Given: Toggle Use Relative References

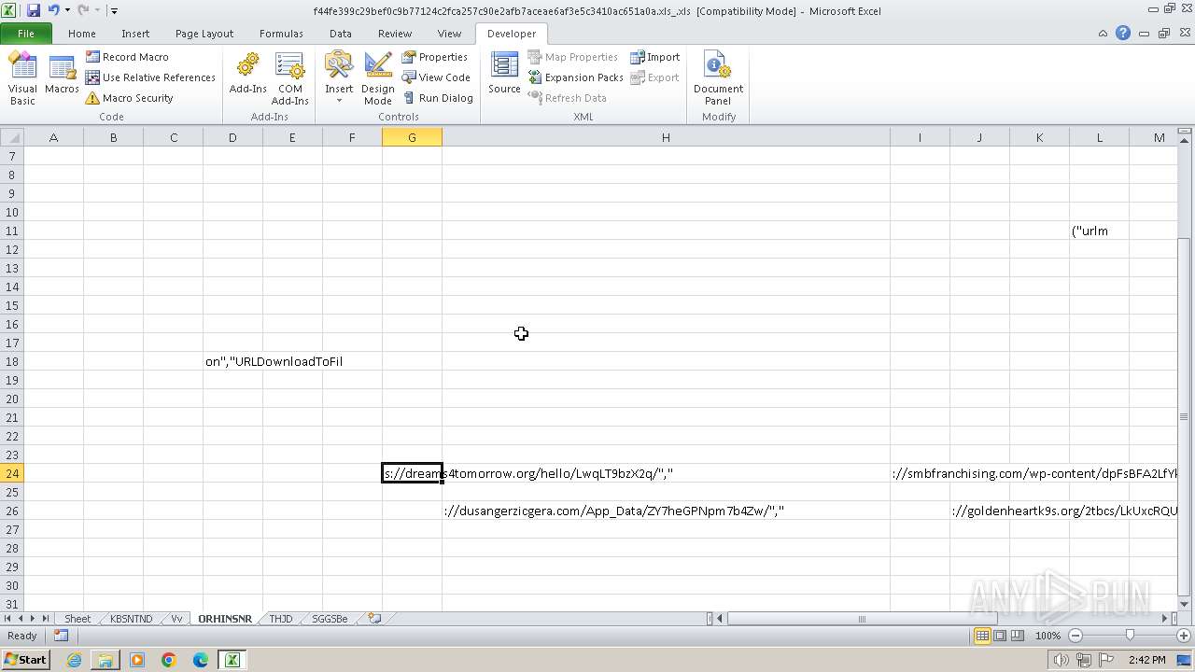Looking at the screenshot, I should [x=150, y=77].
